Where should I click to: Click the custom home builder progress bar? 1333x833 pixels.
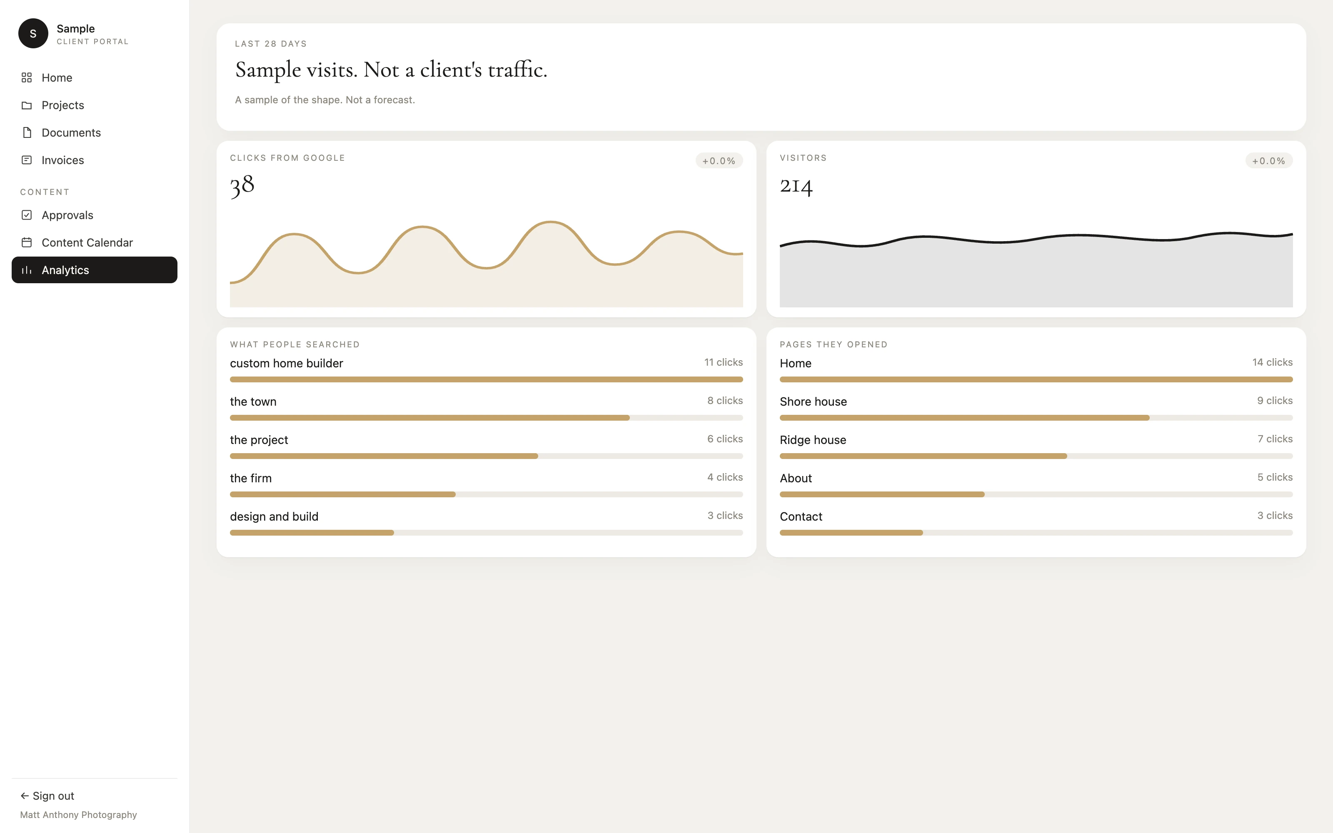point(487,379)
